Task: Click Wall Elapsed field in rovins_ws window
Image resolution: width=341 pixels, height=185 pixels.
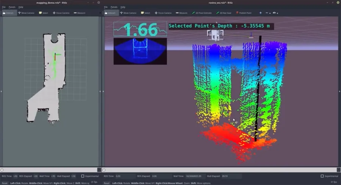Action: coord(231,176)
